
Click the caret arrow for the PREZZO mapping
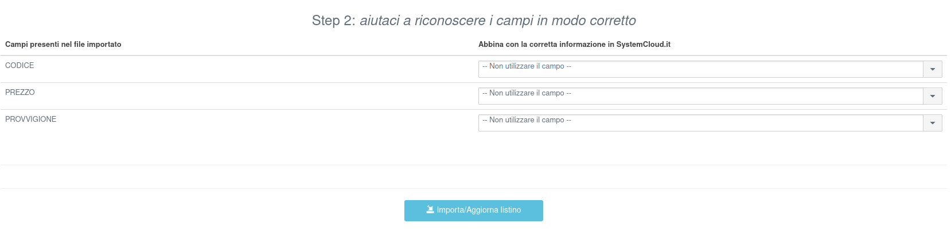(x=933, y=96)
